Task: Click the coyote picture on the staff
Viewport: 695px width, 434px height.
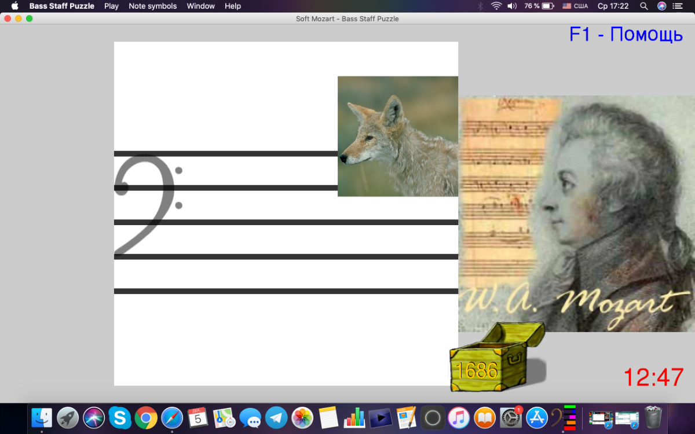Action: [x=398, y=137]
